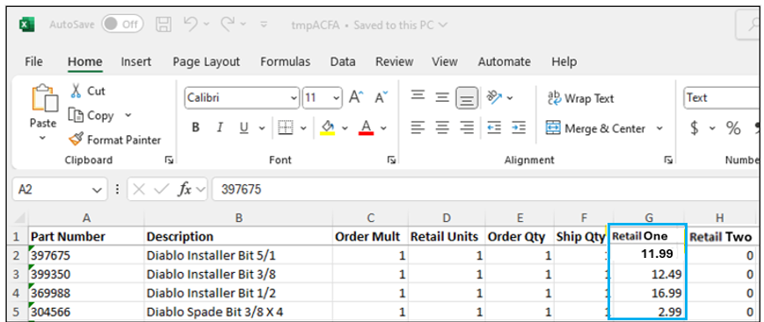Apply center horizontal alignment
Image resolution: width=764 pixels, height=322 pixels.
pyautogui.click(x=442, y=128)
